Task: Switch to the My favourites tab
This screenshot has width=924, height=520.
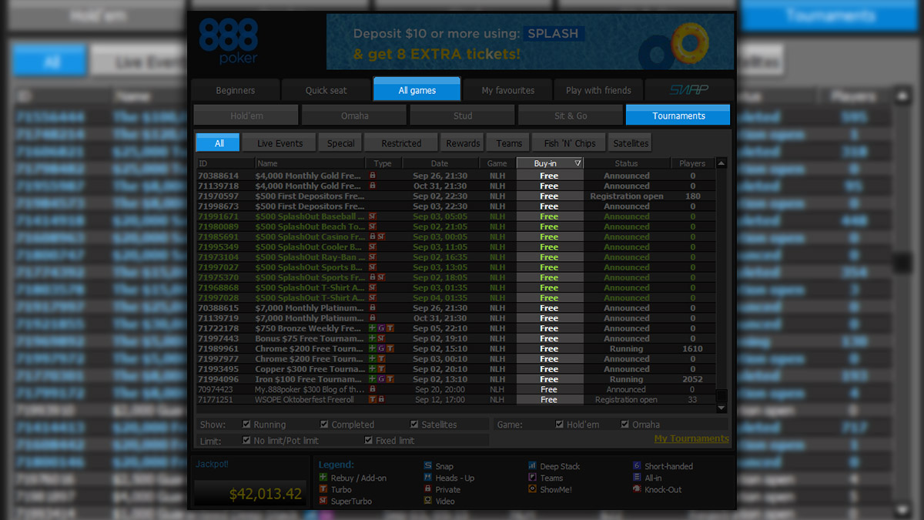Action: [507, 89]
